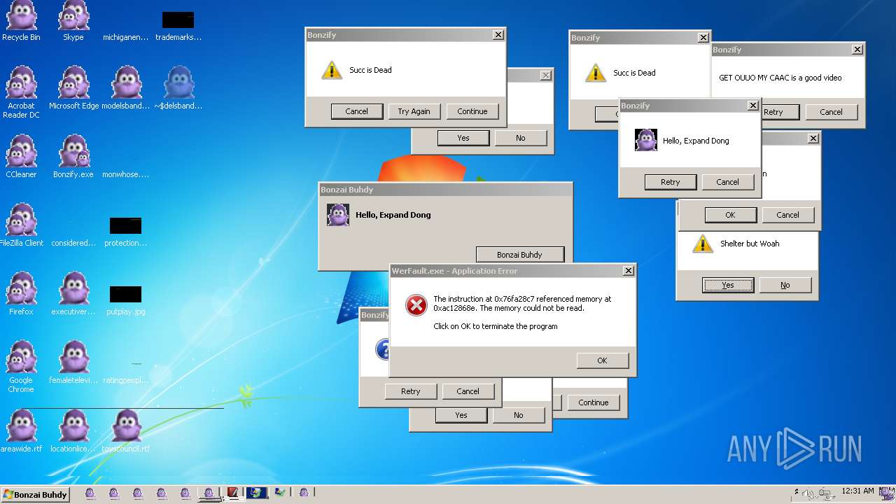Click Continue button beneath WerFault dialog
Screen dimensions: 896x504
click(x=594, y=402)
